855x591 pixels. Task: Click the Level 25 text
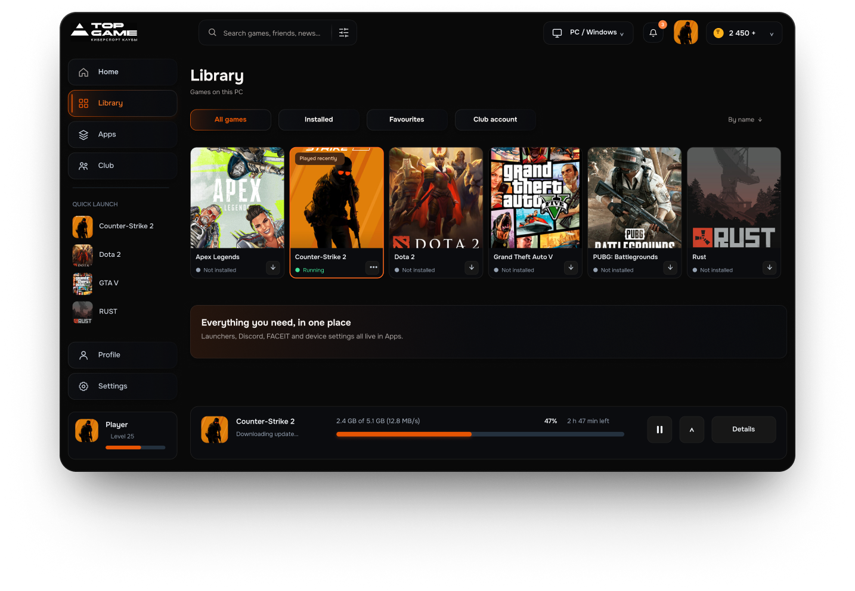point(122,437)
